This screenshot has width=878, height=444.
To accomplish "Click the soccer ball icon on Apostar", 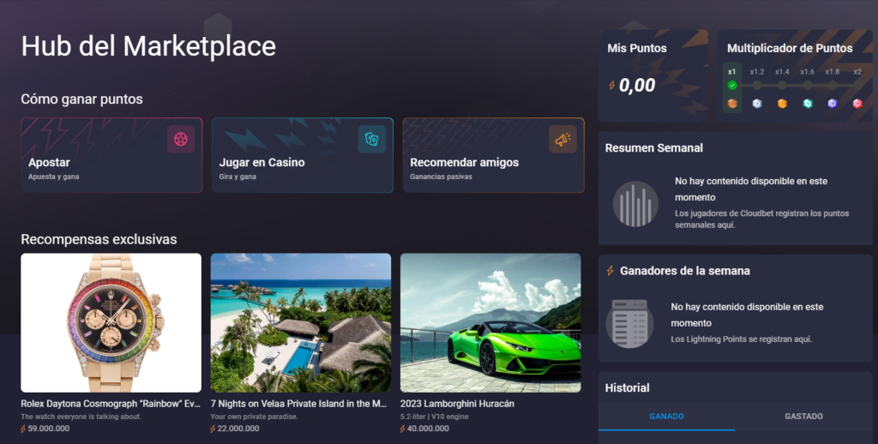I will (181, 140).
